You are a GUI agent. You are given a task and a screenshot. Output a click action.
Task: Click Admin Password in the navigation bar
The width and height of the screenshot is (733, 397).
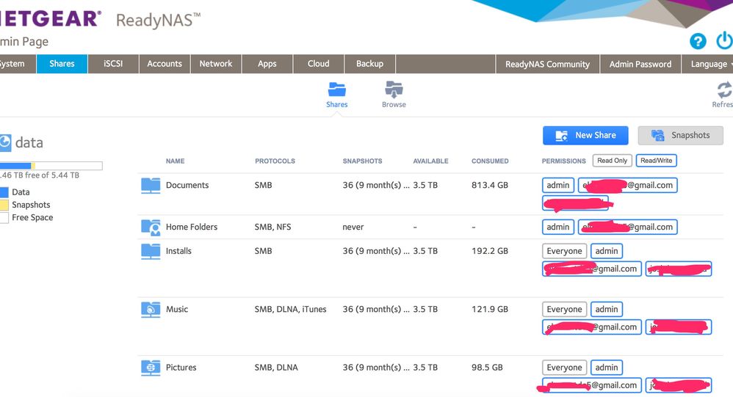click(640, 65)
